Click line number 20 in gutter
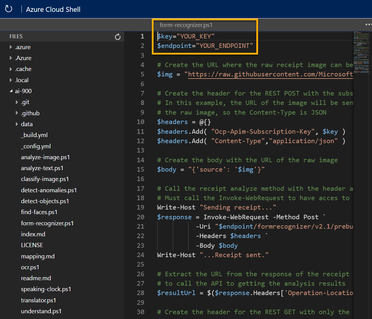This screenshot has height=319, width=372. (141, 217)
